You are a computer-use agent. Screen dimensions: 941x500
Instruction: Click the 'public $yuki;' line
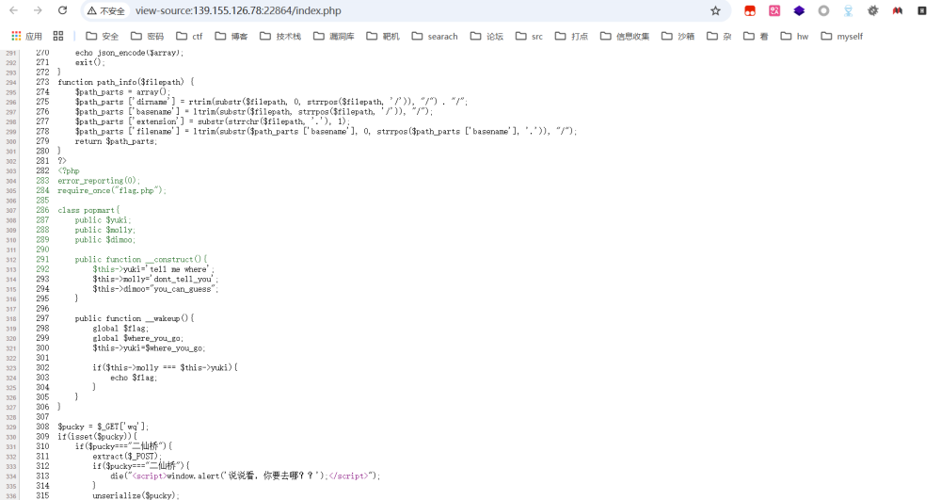[x=103, y=220]
